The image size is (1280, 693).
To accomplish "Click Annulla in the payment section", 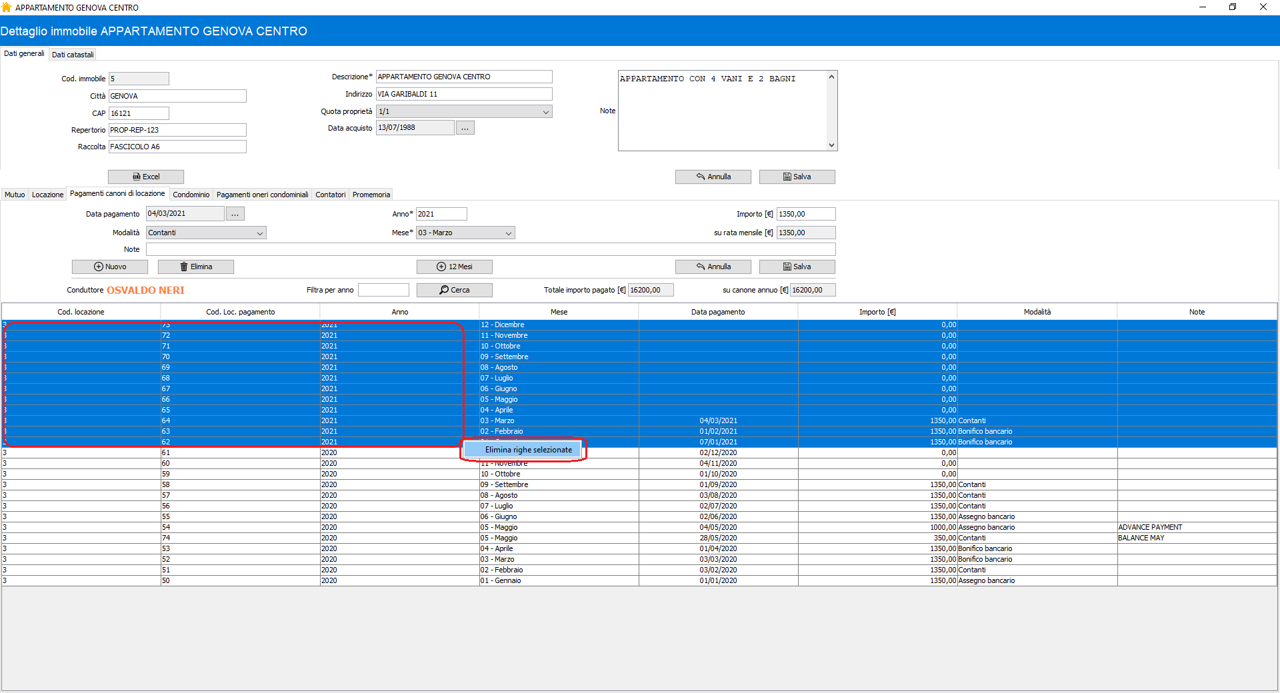I will tap(713, 267).
